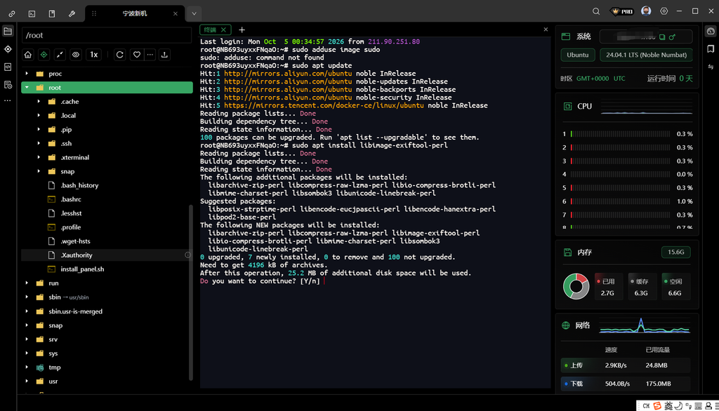Image resolution: width=719 pixels, height=411 pixels.
Task: Toggle the follow-terminal-directory target button
Action: point(44,55)
